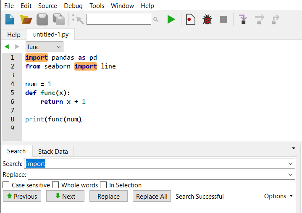Click the Previous search button
Screen dimensions: 302x213
pyautogui.click(x=22, y=196)
